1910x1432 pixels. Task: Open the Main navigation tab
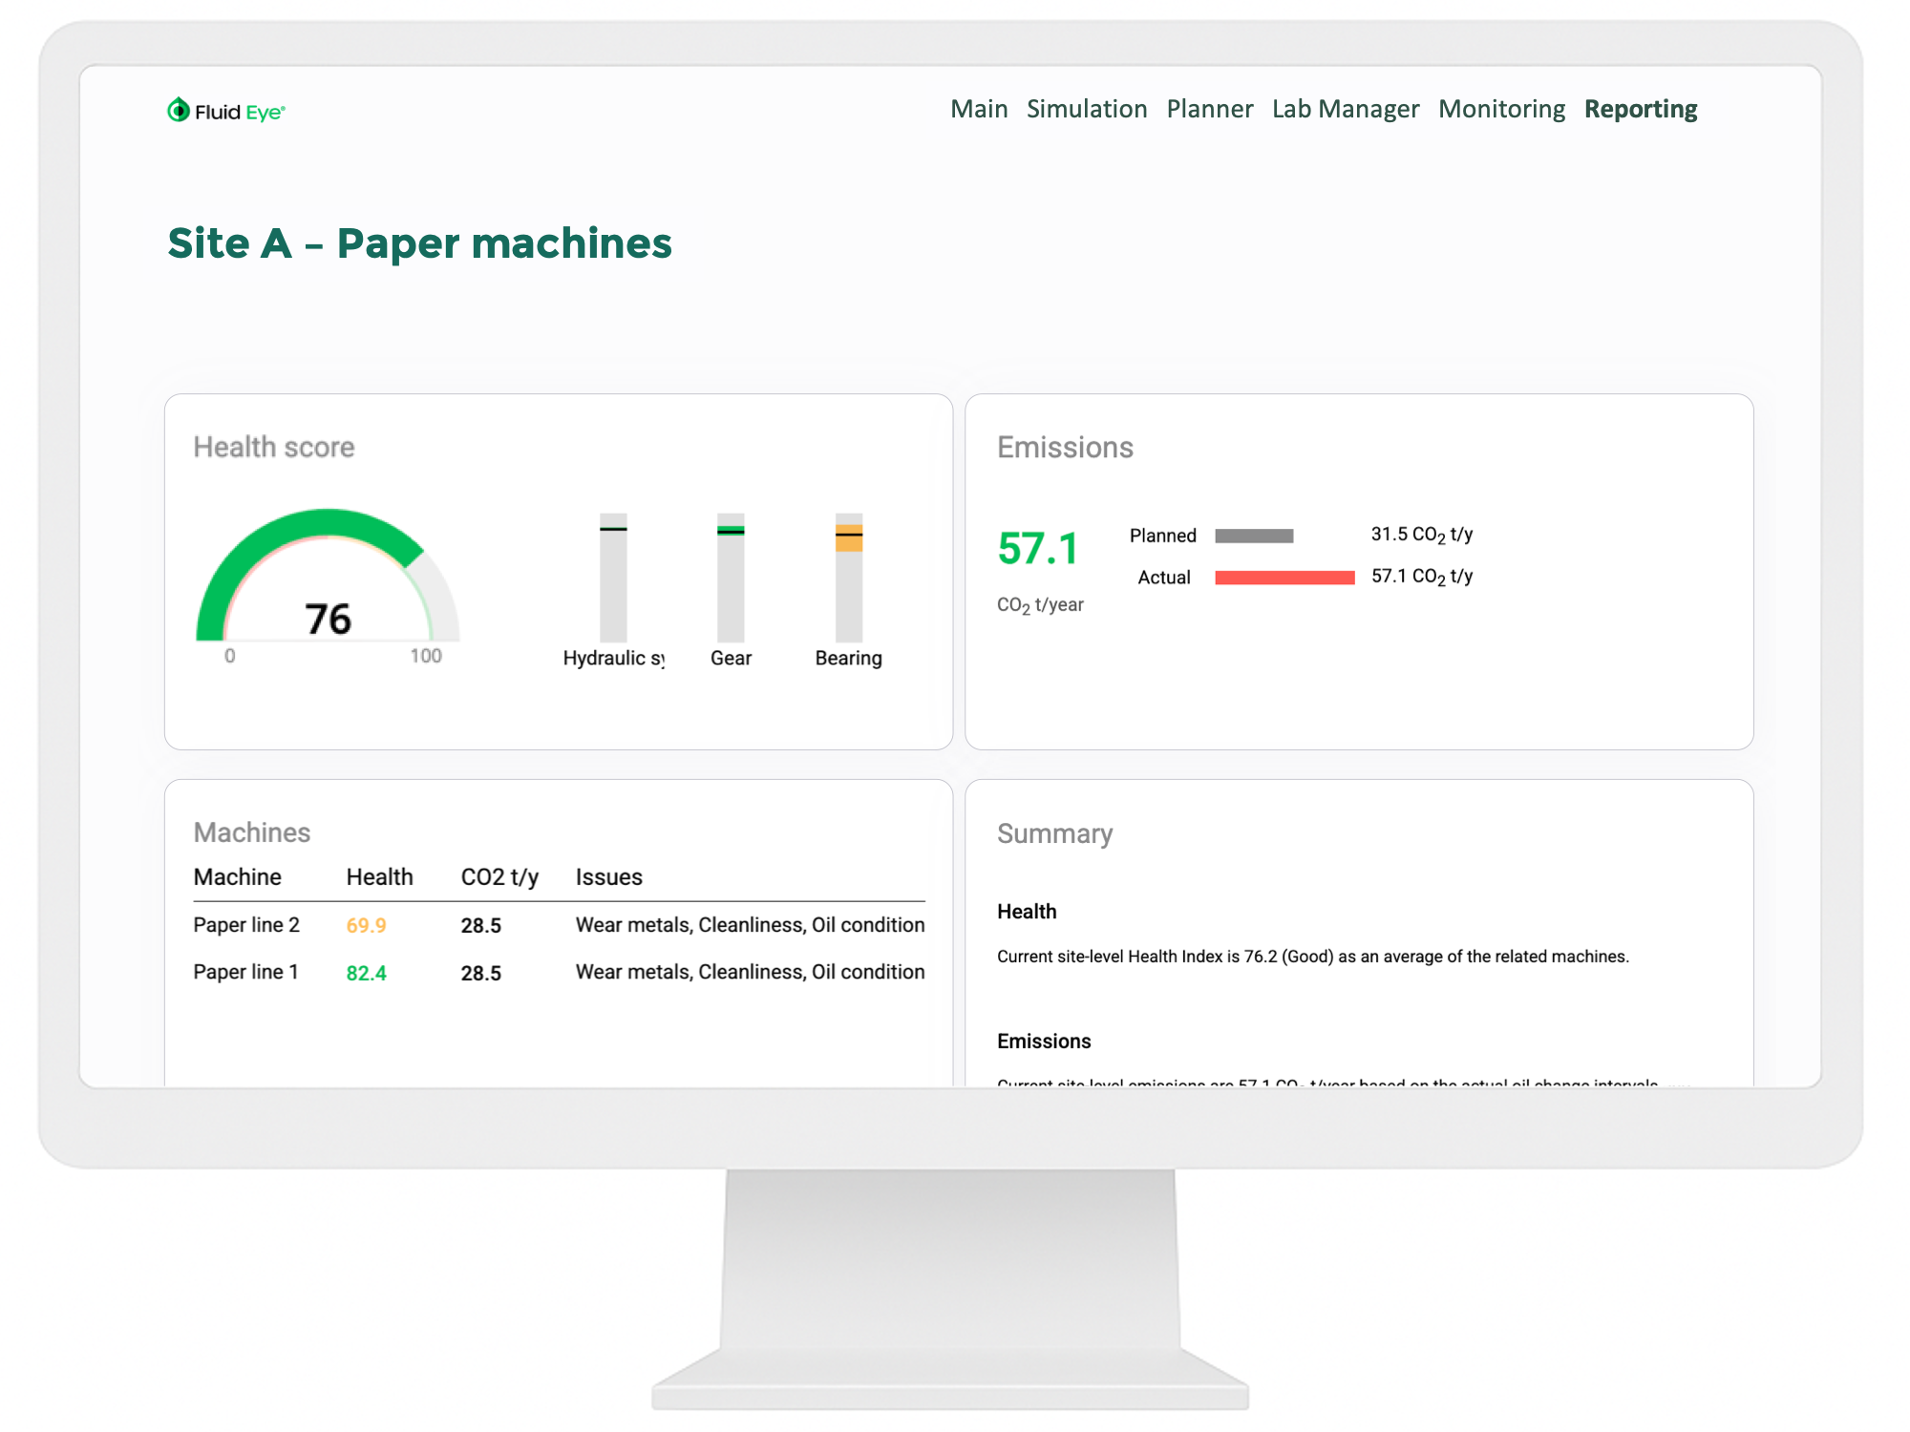click(x=978, y=110)
